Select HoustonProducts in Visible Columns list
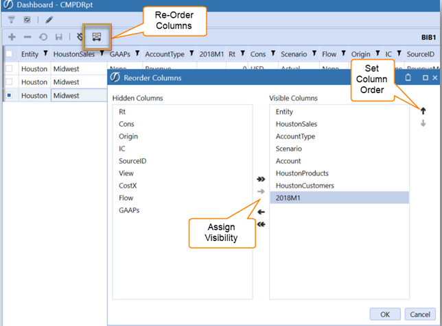 point(302,173)
